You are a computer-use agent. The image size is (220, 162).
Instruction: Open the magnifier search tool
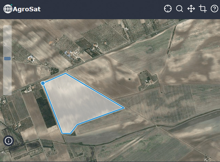[180, 9]
